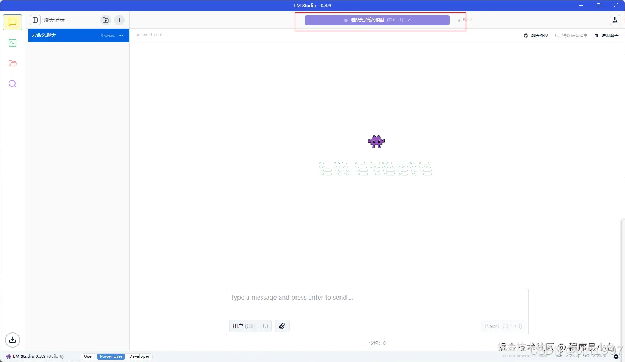Screen dimensions: 625x362
Task: Click 复制聊天 to duplicate the chat
Action: (x=606, y=36)
